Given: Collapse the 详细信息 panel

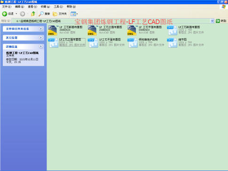Looking at the screenshot, I should coord(41,47).
